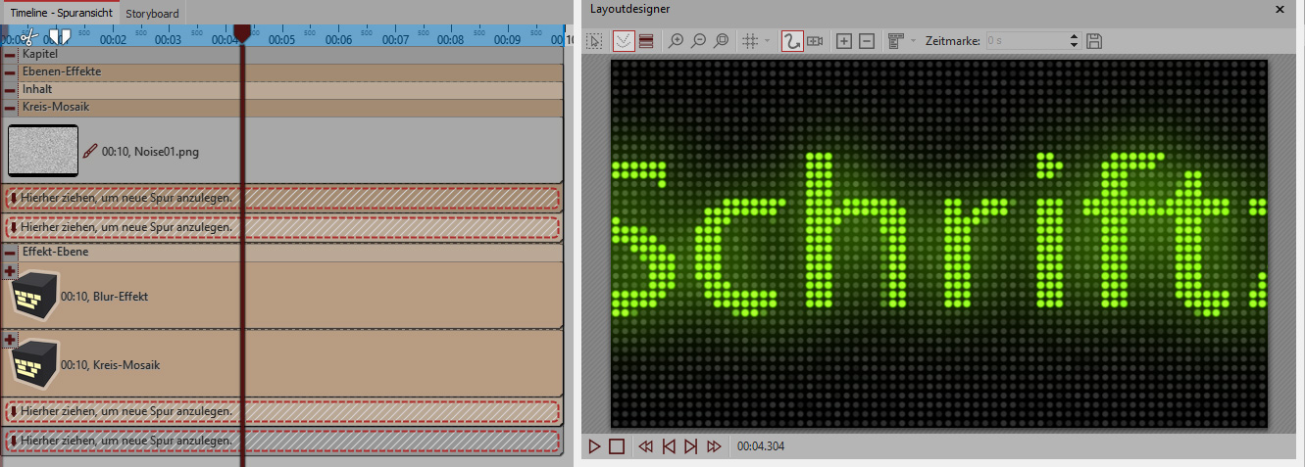Expand the Blur-Effekt track with plus
The width and height of the screenshot is (1305, 467).
10,270
